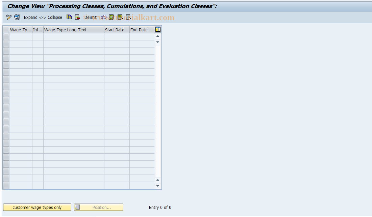Click the first row Start Date cell
This screenshot has height=217, width=372.
pyautogui.click(x=117, y=37)
